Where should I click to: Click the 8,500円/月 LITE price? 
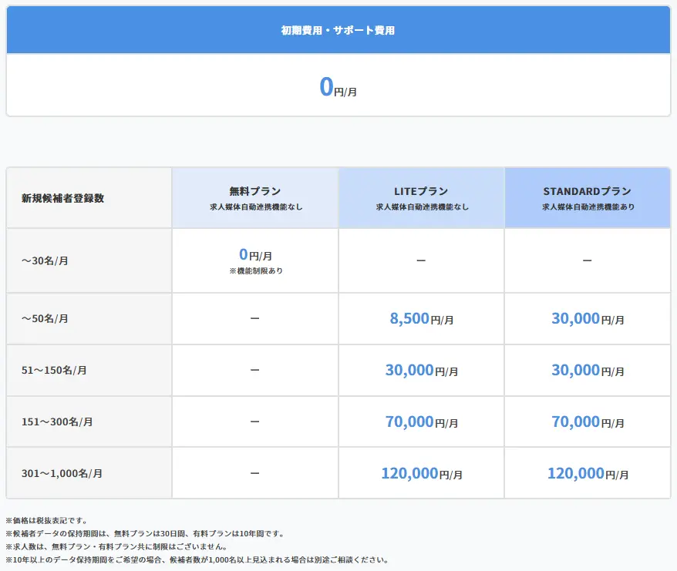[421, 318]
